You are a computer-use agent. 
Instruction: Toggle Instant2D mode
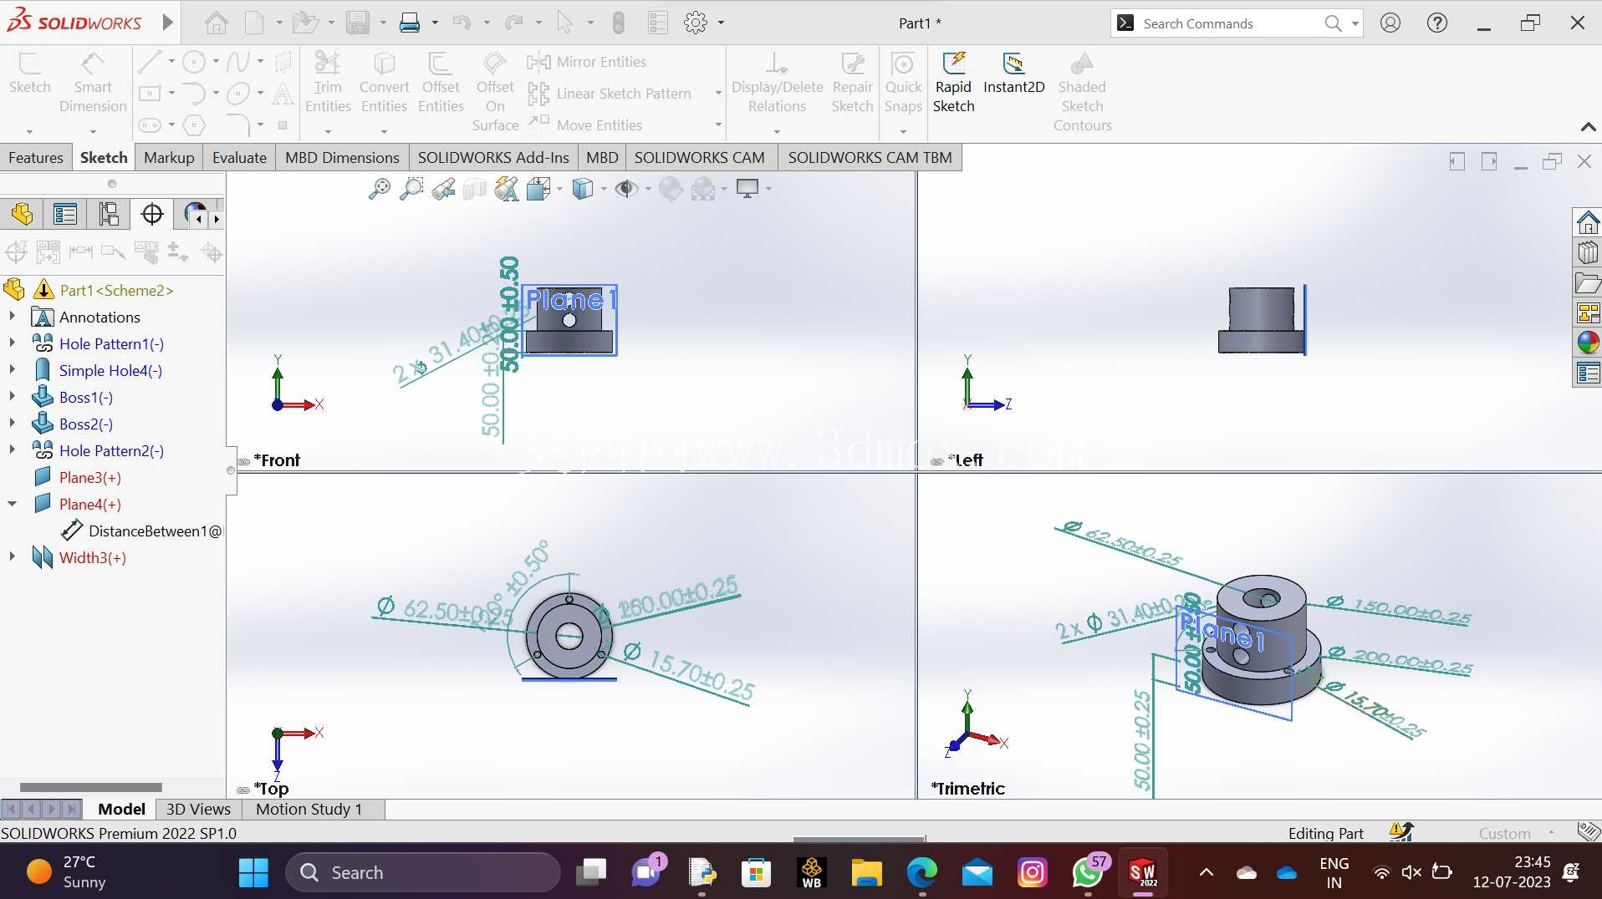(1013, 74)
